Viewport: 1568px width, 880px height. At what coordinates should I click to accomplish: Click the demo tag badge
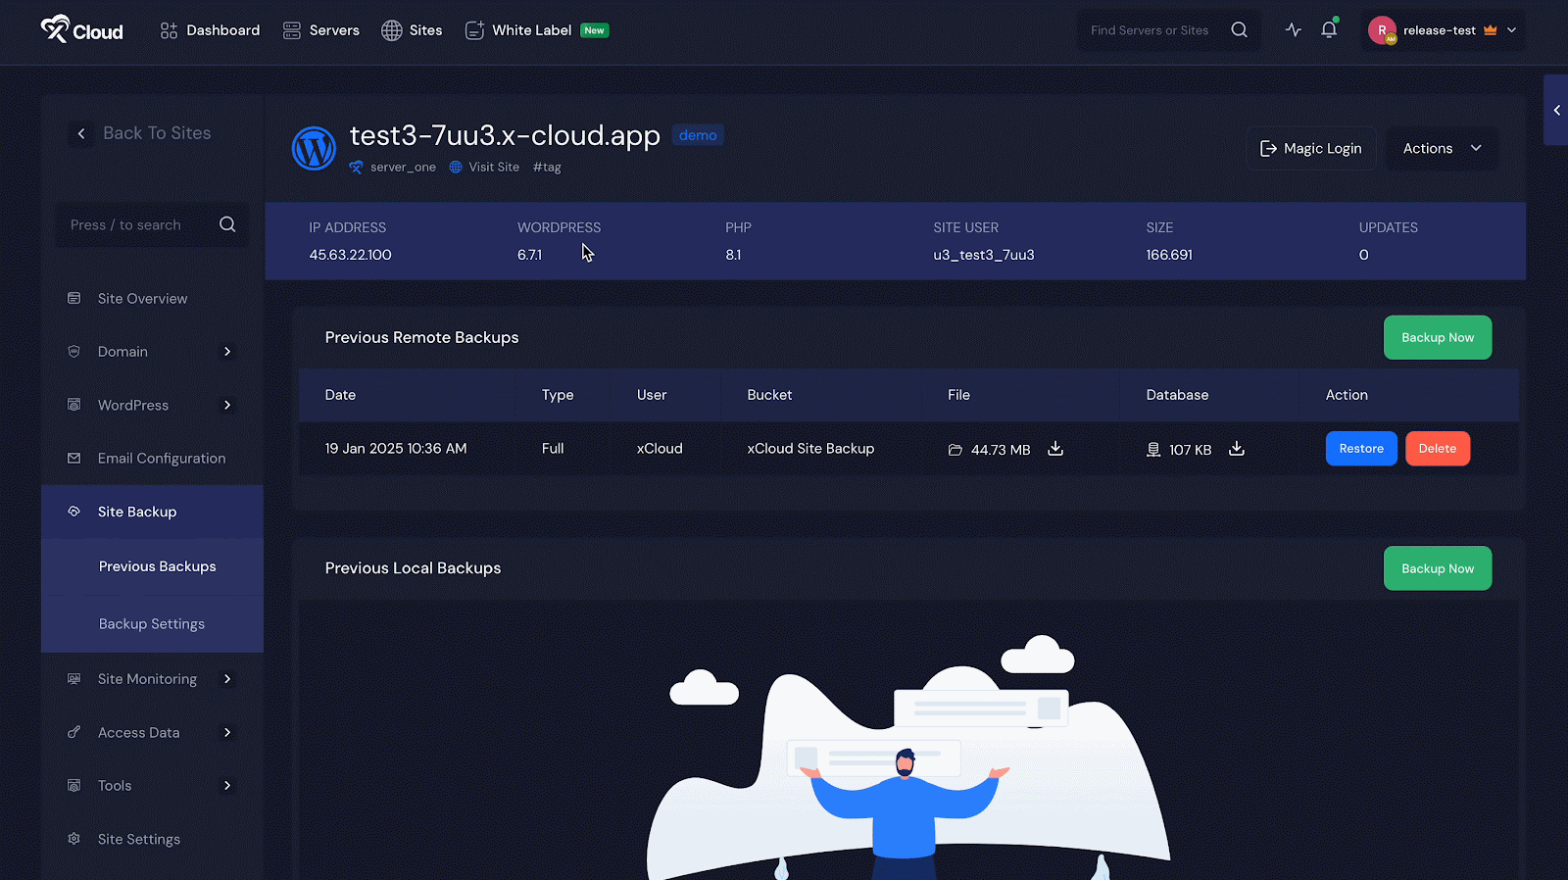click(x=698, y=135)
